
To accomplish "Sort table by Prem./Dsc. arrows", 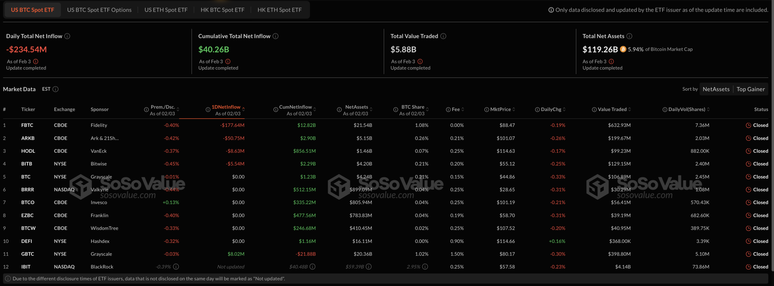I will 178,110.
